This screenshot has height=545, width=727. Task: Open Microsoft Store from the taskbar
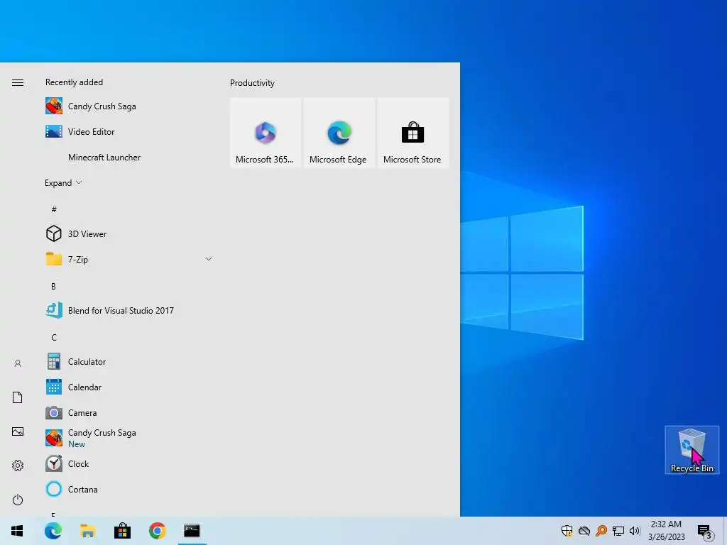[122, 531]
